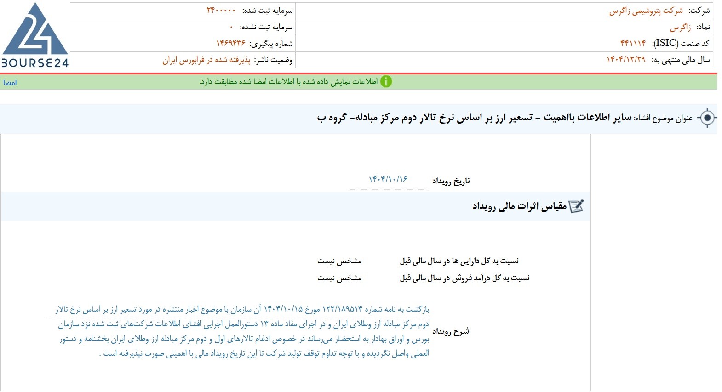Click the event date field ۱۴۰۴/۱۰/۱۶
Viewport: 722px width, 392px height.
tap(388, 179)
